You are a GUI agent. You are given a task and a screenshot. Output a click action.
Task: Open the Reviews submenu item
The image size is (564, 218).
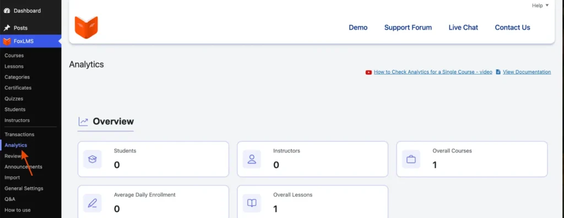14,156
